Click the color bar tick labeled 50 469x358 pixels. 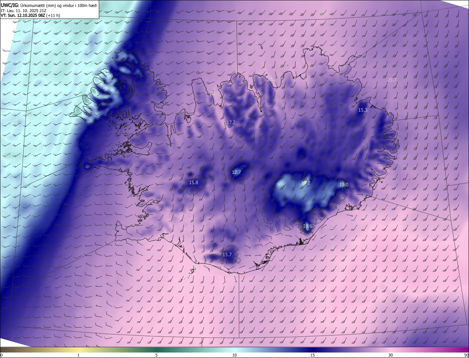(x=466, y=355)
